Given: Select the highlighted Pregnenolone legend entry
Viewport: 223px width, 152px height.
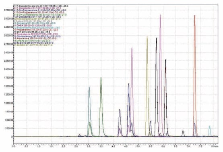Looking at the screenshot, I should tap(37, 28).
